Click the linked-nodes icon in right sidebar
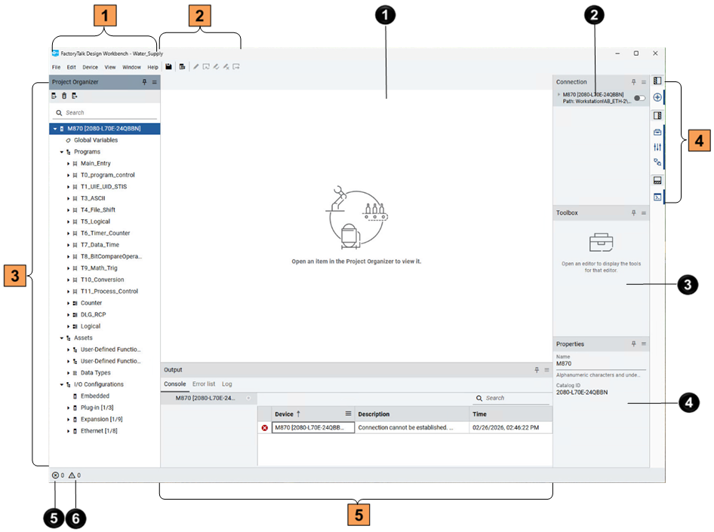Image resolution: width=714 pixels, height=532 pixels. pyautogui.click(x=657, y=162)
